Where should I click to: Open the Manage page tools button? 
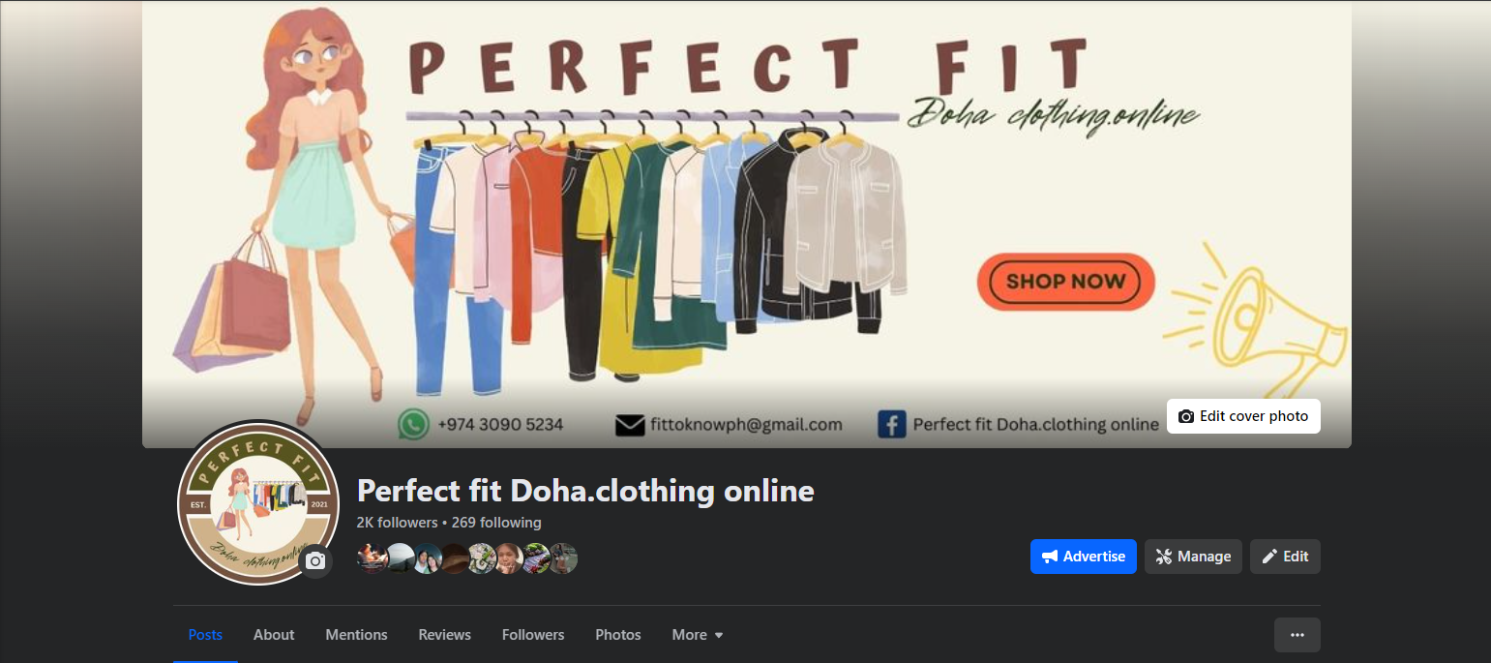click(x=1193, y=557)
